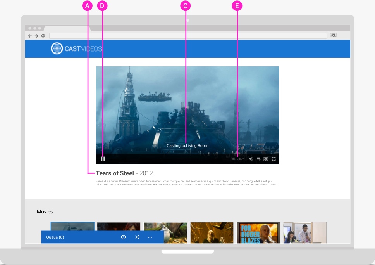Select the For Bigger Blazes thumbnail

coord(258,232)
